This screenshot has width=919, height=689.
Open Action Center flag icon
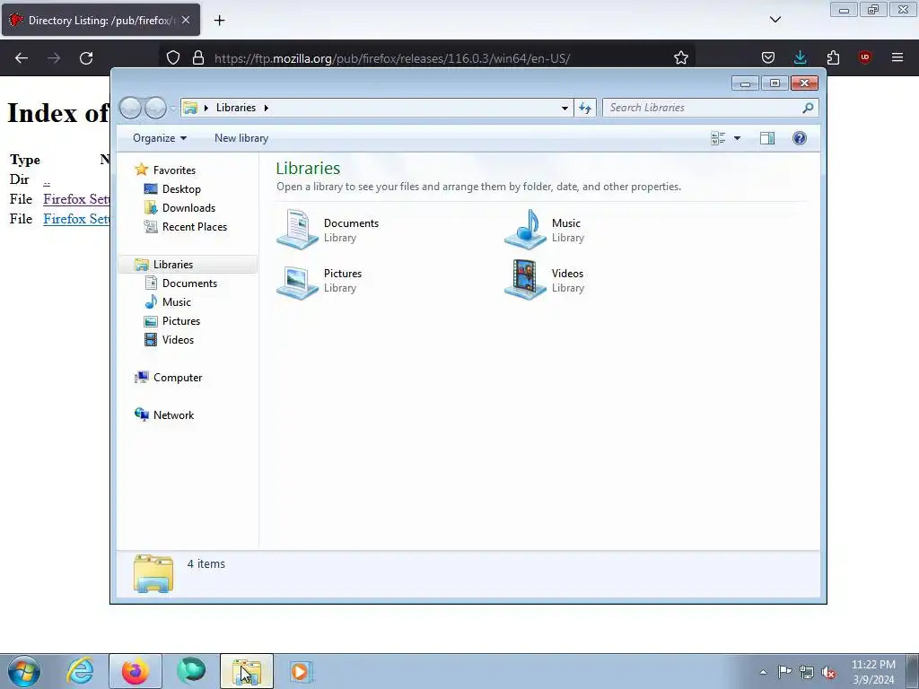click(x=784, y=672)
